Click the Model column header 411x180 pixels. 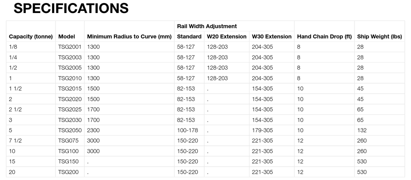[66, 36]
